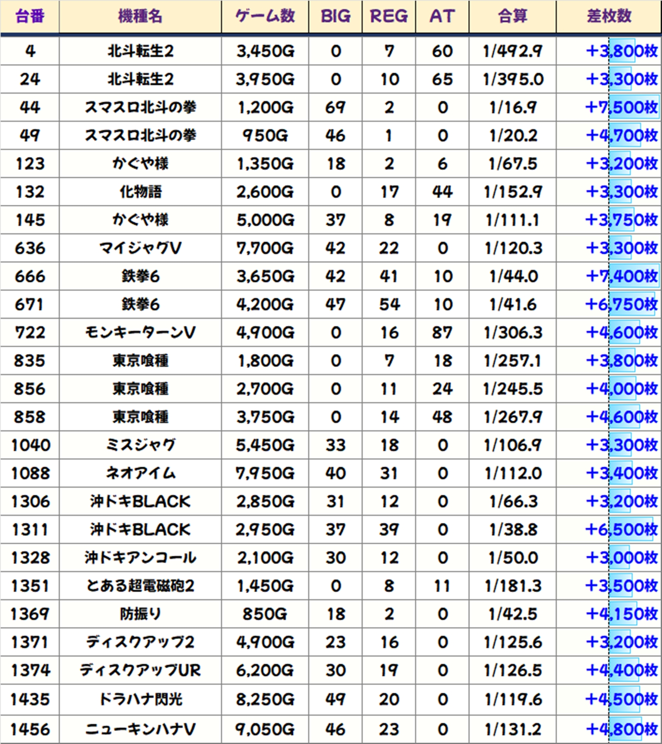
Task: Sort by the 機種名 column header
Action: click(140, 16)
